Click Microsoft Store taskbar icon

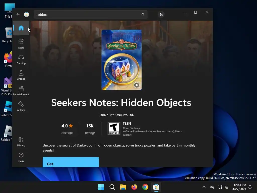click(156, 187)
